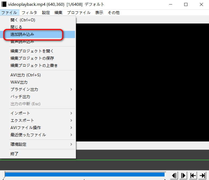The height and width of the screenshot is (180, 209).
Task: Maximize the AviUtl window
Action: [x=186, y=4]
